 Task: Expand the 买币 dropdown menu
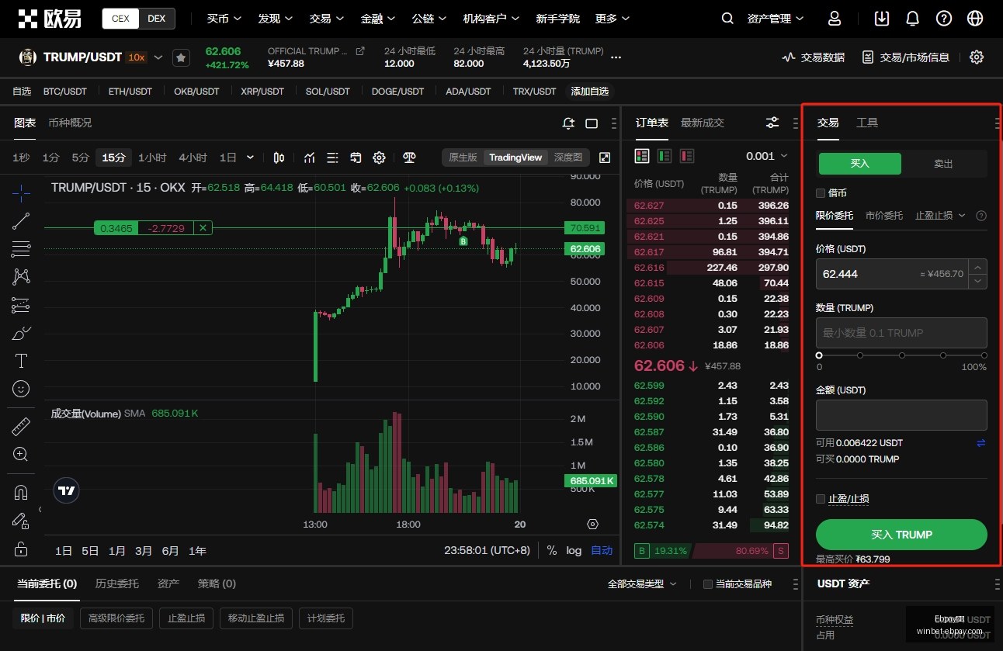coord(224,19)
